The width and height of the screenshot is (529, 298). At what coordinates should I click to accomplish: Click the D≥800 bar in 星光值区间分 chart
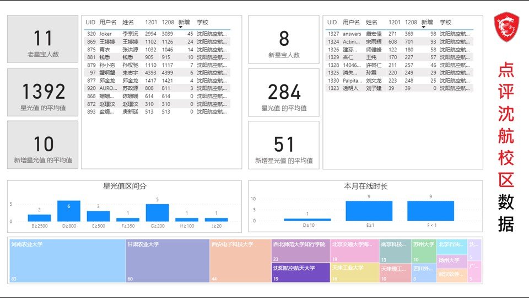coord(69,211)
